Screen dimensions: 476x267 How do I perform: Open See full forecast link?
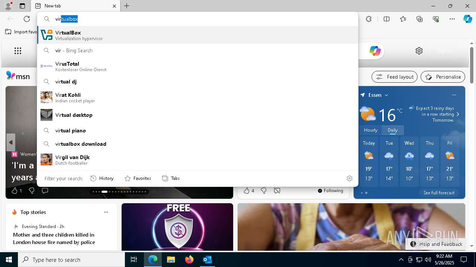click(439, 193)
